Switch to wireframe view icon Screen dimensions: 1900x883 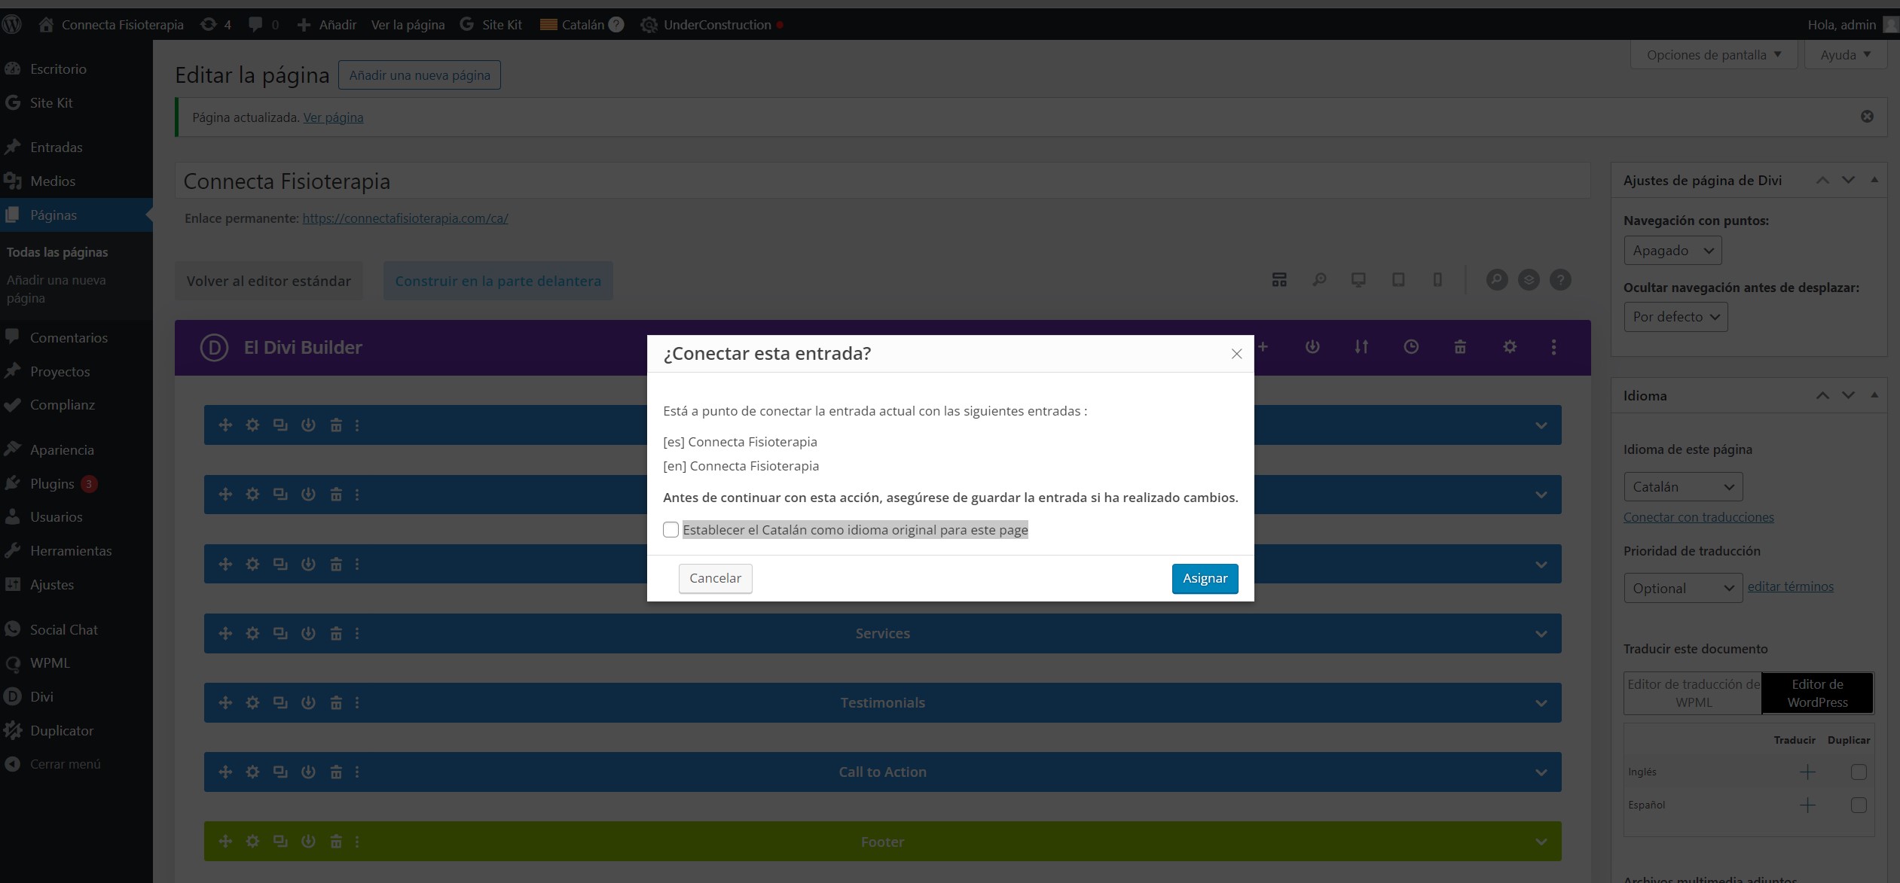[1279, 280]
